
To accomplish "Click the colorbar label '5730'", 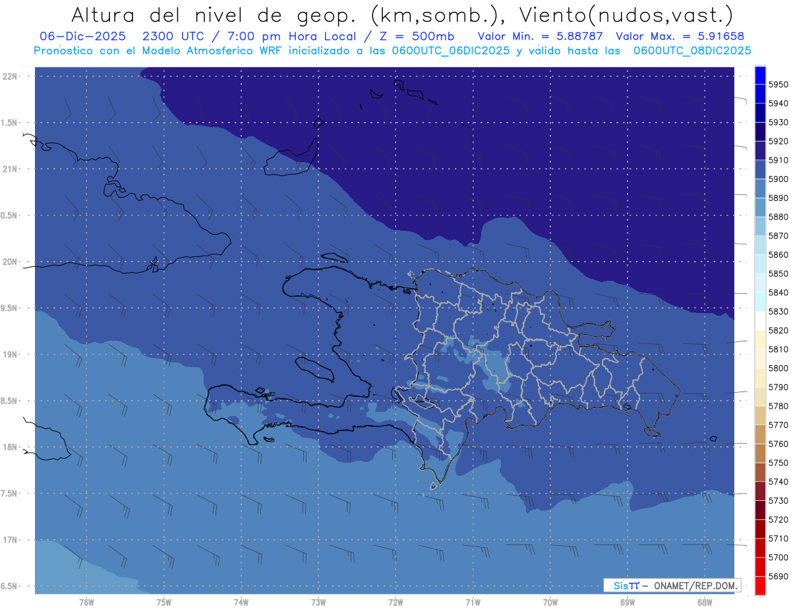I will pyautogui.click(x=778, y=501).
